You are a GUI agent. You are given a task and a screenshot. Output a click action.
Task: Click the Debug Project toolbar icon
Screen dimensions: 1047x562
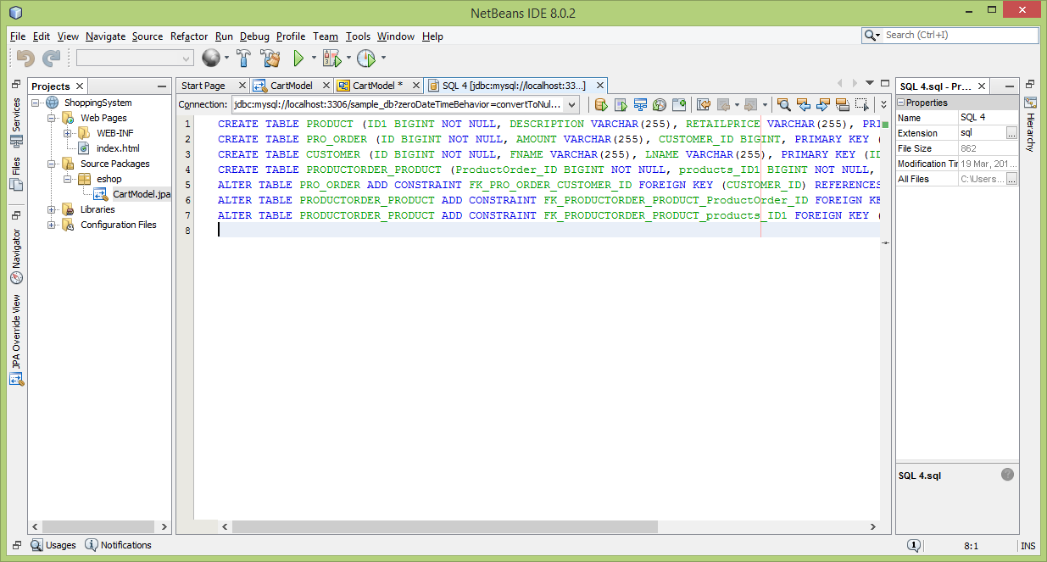331,58
